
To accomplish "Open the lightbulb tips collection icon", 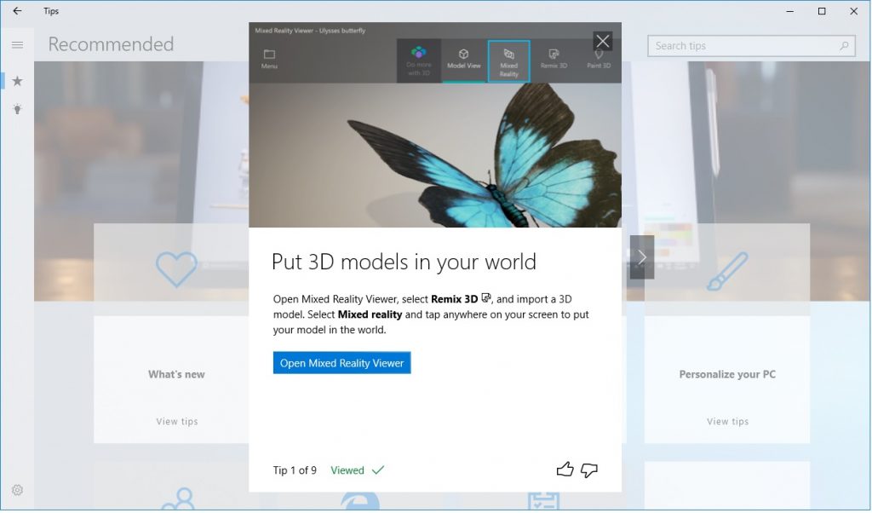I will click(17, 109).
